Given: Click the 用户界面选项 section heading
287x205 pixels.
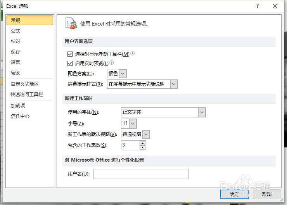Looking at the screenshot, I should 79,41.
